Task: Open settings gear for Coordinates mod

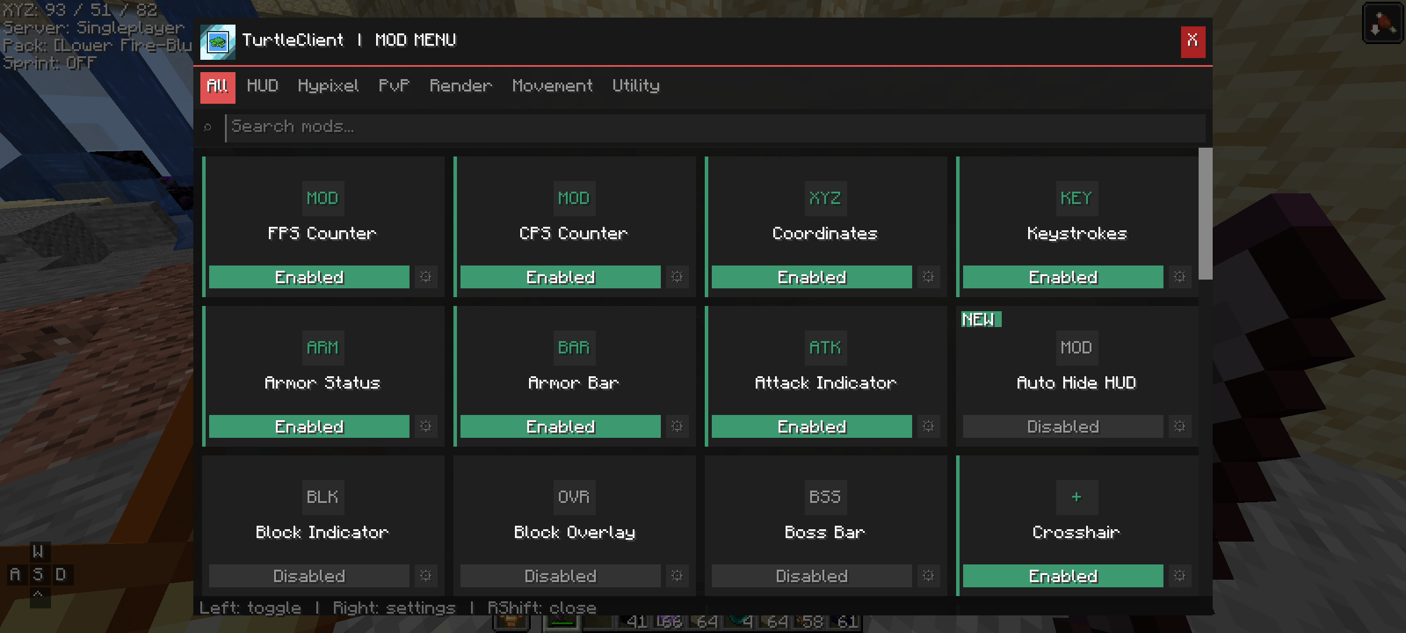Action: coord(929,277)
